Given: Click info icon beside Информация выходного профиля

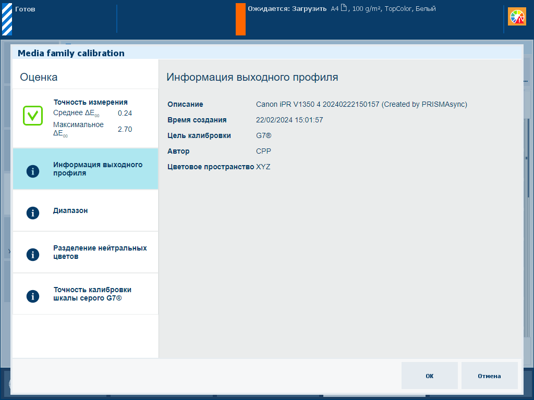Looking at the screenshot, I should point(33,171).
